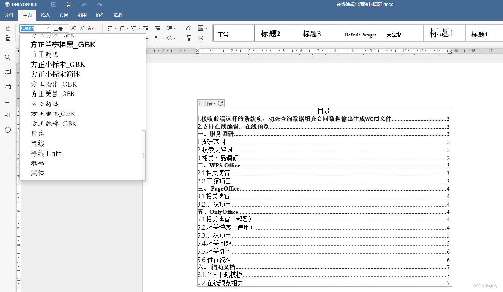Image resolution: width=503 pixels, height=292 pixels.
Task: Apply the 标题1 style
Action: pos(444,33)
